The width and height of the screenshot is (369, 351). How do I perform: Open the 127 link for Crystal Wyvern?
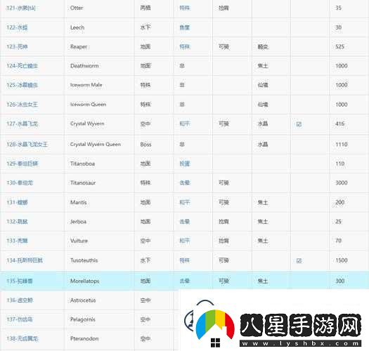[x=22, y=124]
